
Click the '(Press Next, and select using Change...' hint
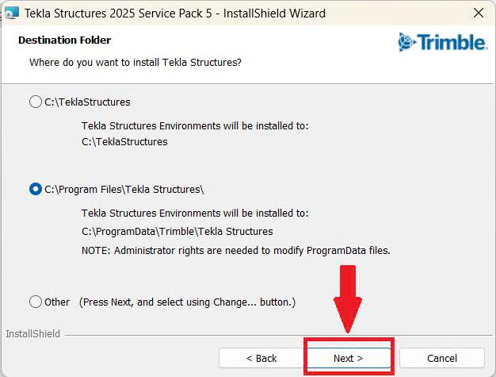(x=186, y=302)
